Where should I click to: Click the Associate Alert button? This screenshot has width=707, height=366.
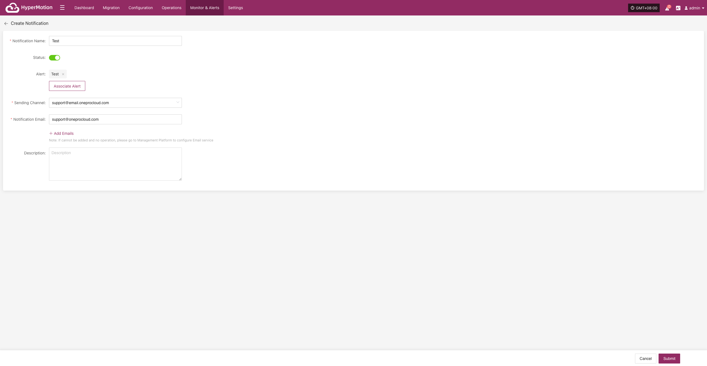click(67, 86)
